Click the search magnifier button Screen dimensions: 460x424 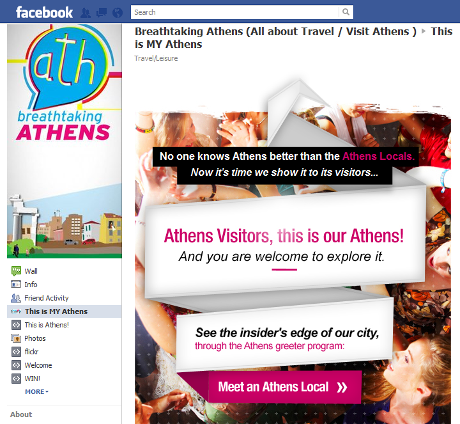click(x=346, y=12)
